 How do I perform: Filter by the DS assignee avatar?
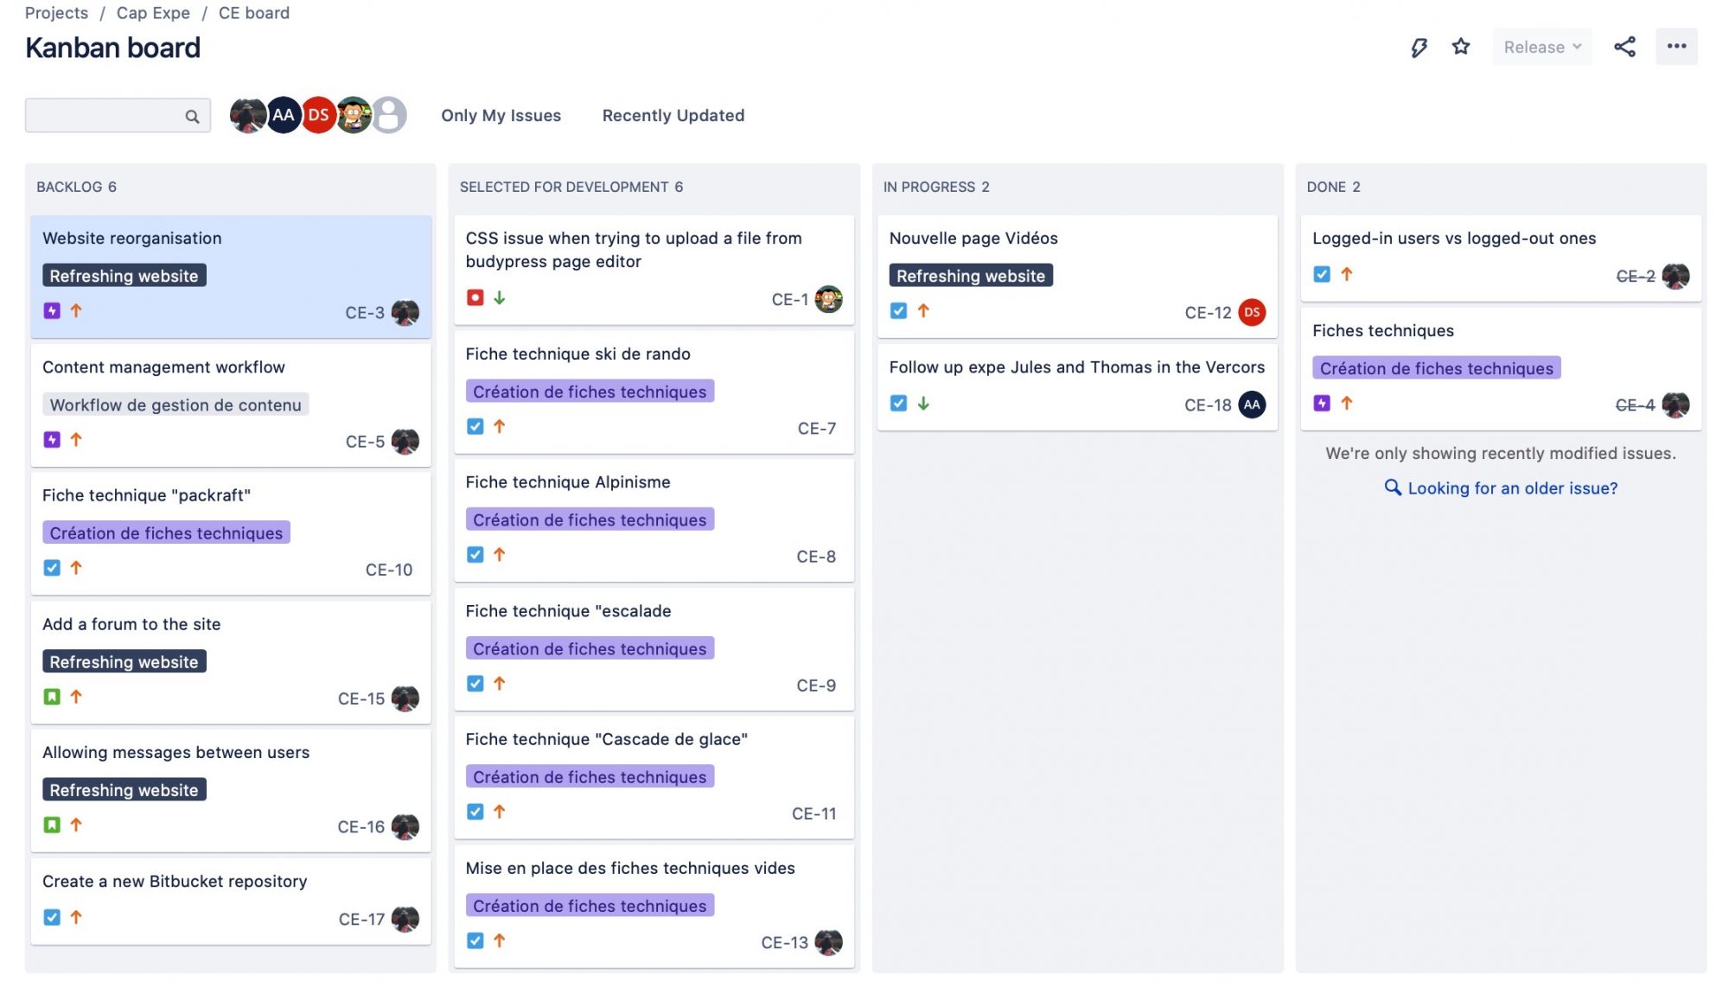click(318, 115)
